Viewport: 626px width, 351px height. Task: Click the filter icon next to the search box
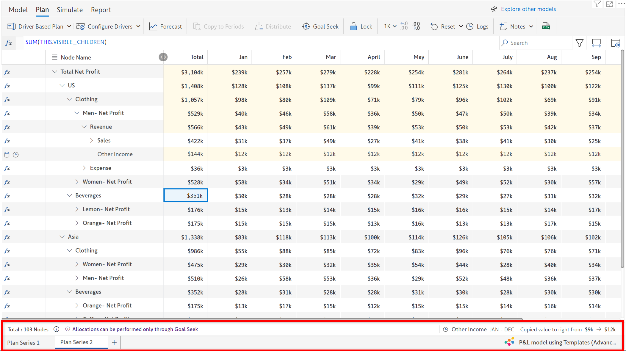579,43
